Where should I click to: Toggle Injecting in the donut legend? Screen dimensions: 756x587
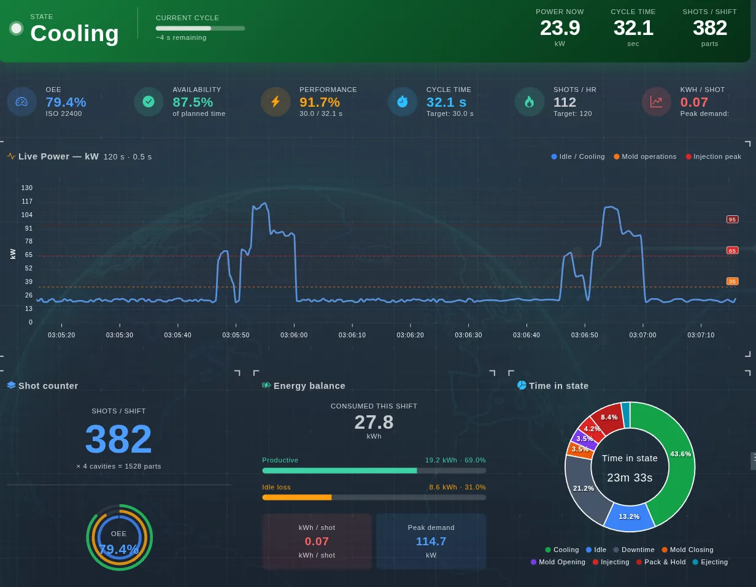tap(611, 562)
